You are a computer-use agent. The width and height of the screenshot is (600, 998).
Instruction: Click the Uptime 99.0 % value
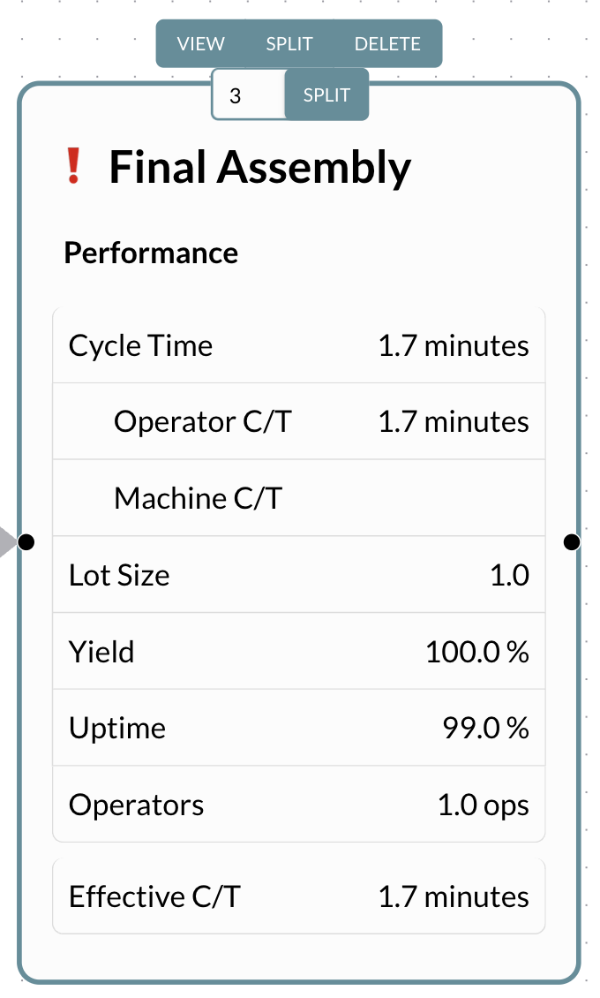484,729
